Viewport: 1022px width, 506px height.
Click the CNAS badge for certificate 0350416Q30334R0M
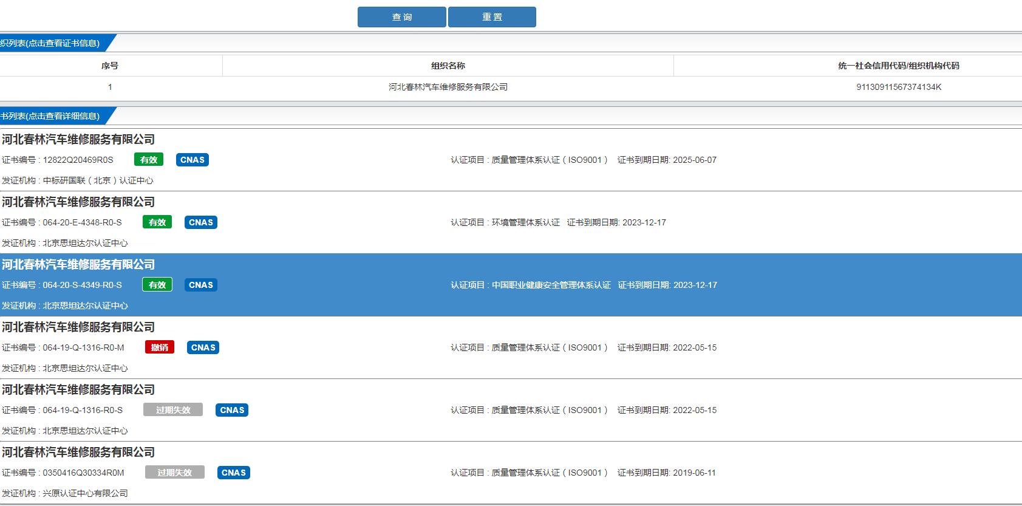point(234,473)
